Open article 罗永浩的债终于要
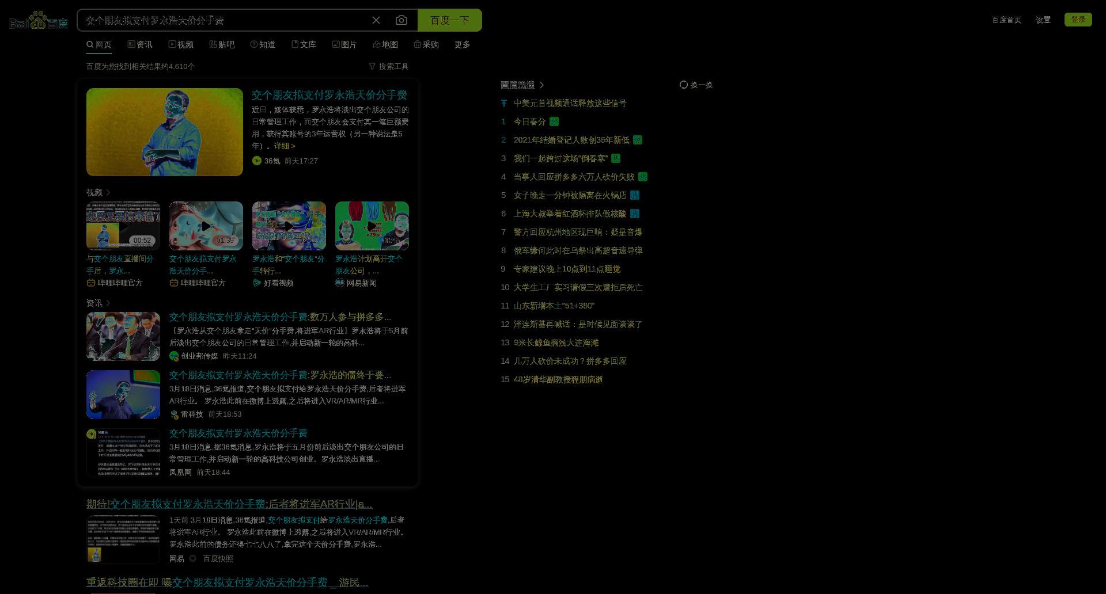 (x=280, y=375)
